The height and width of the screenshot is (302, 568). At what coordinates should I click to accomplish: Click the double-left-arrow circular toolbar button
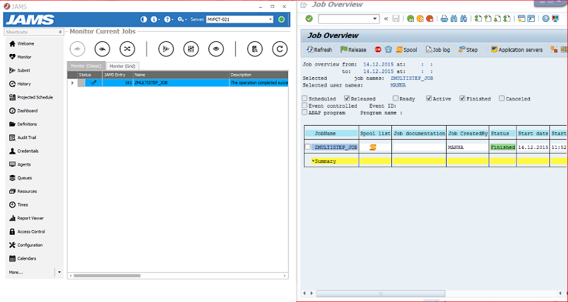pos(102,49)
